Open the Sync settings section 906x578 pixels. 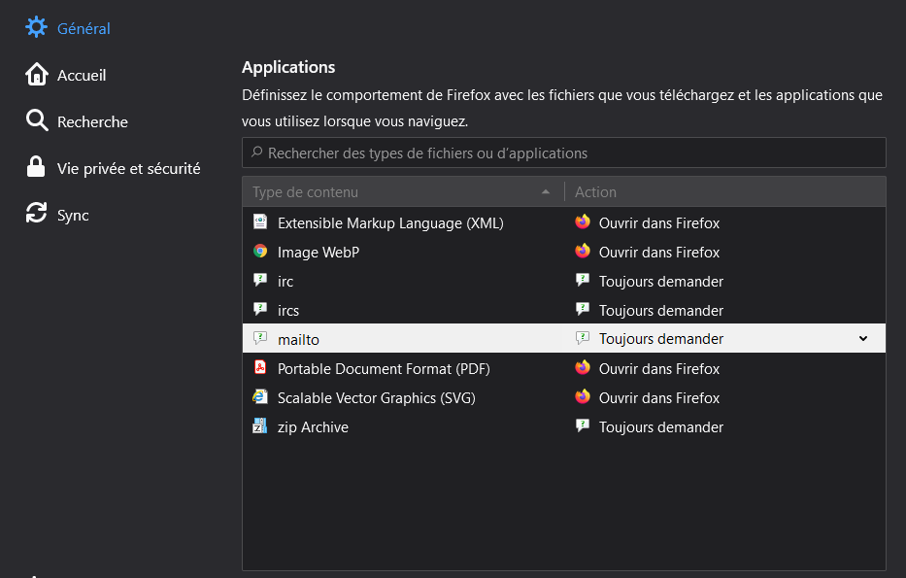tap(73, 215)
